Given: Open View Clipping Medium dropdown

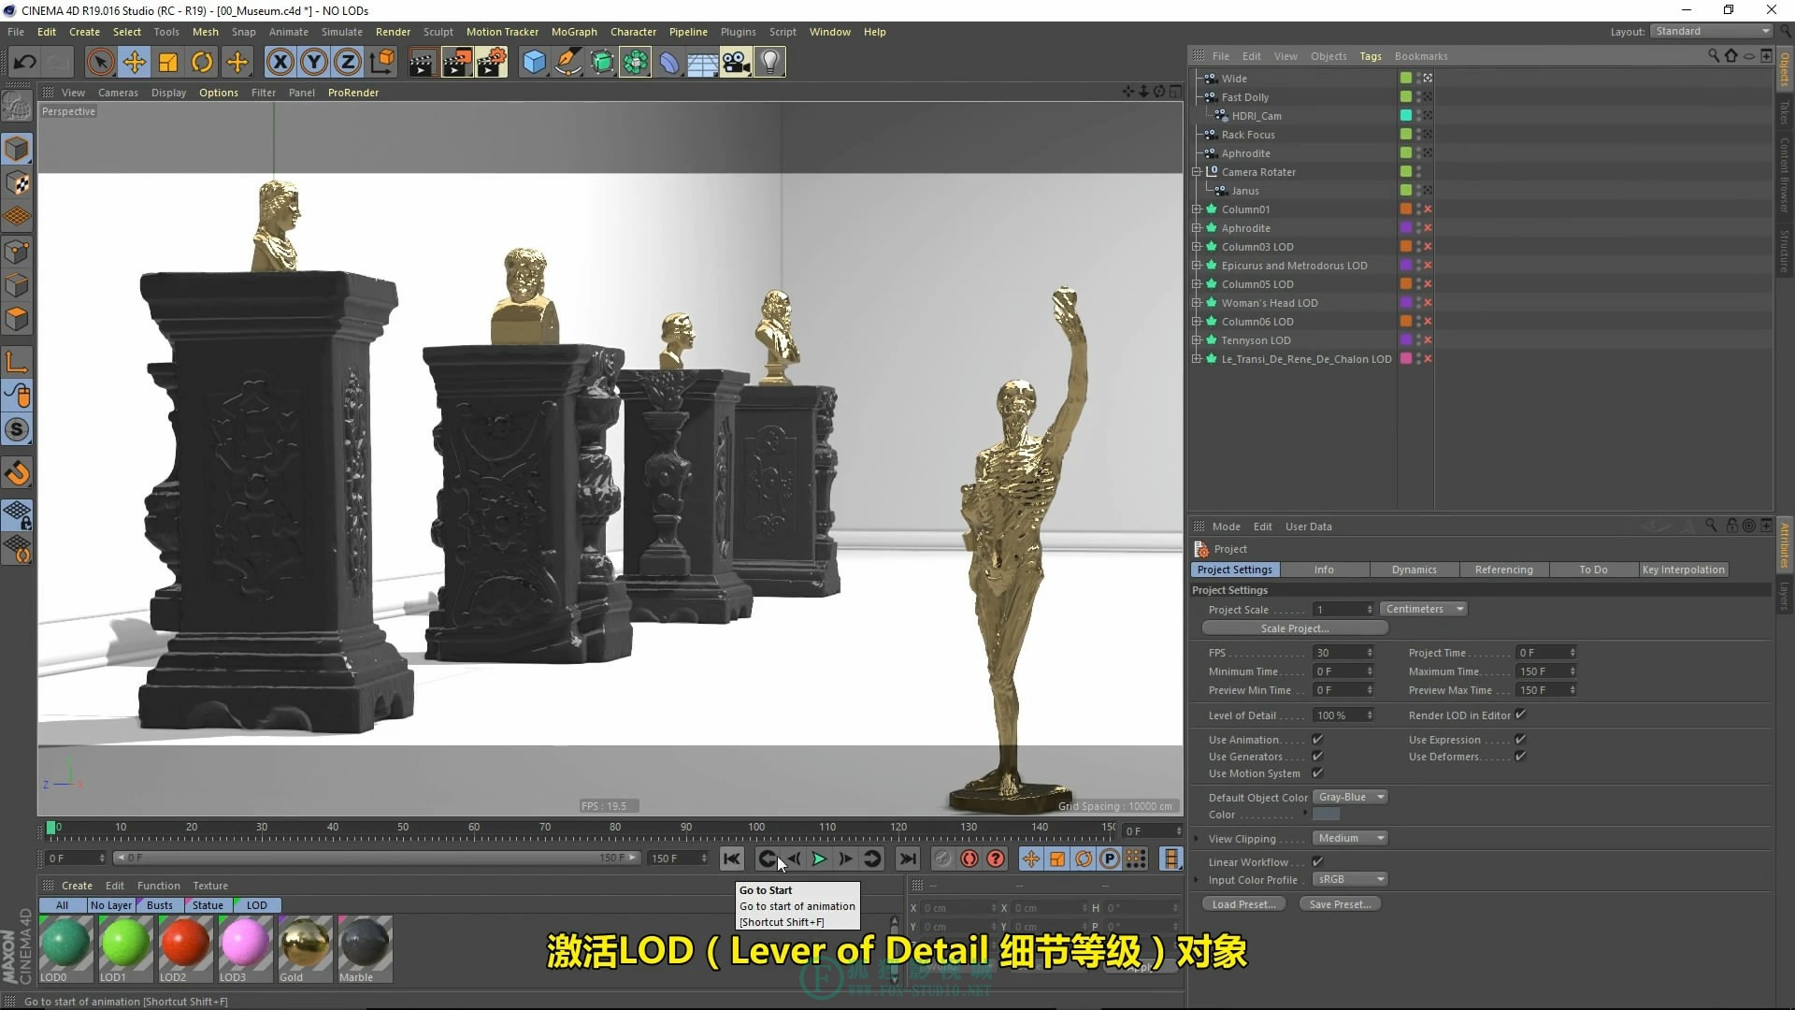Looking at the screenshot, I should 1350,838.
